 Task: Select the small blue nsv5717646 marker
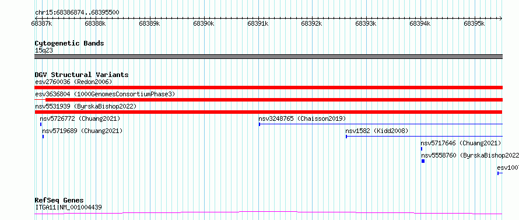[x=422, y=149]
